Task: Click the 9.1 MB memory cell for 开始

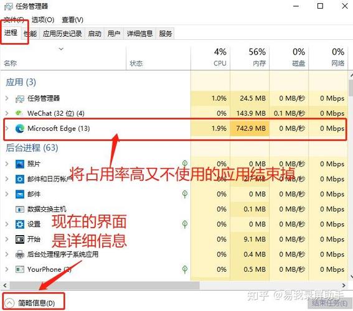Action: 250,239
